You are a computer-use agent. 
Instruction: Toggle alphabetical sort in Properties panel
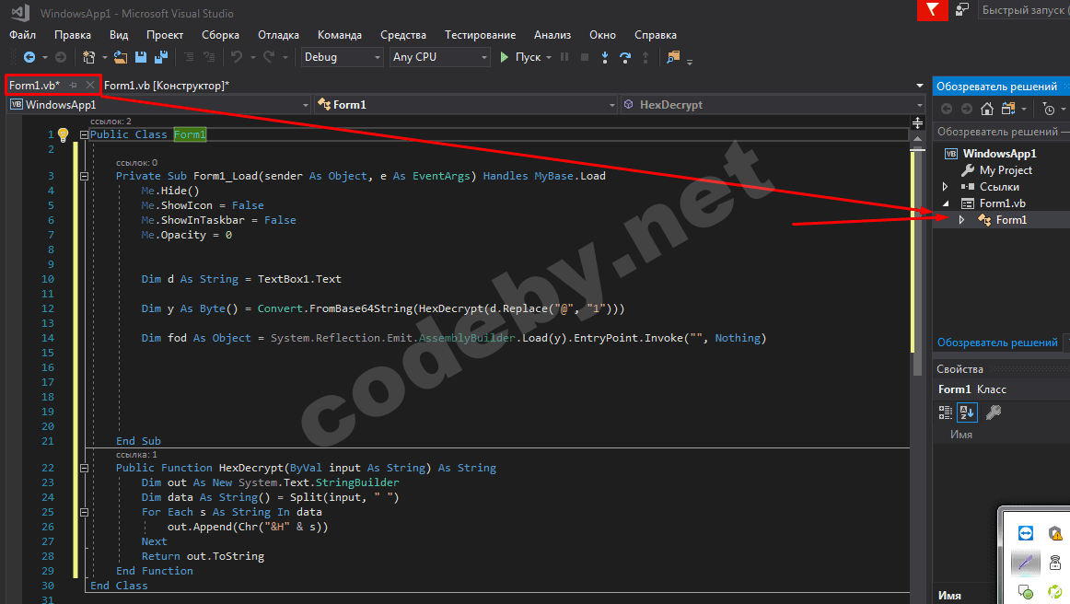(x=967, y=412)
